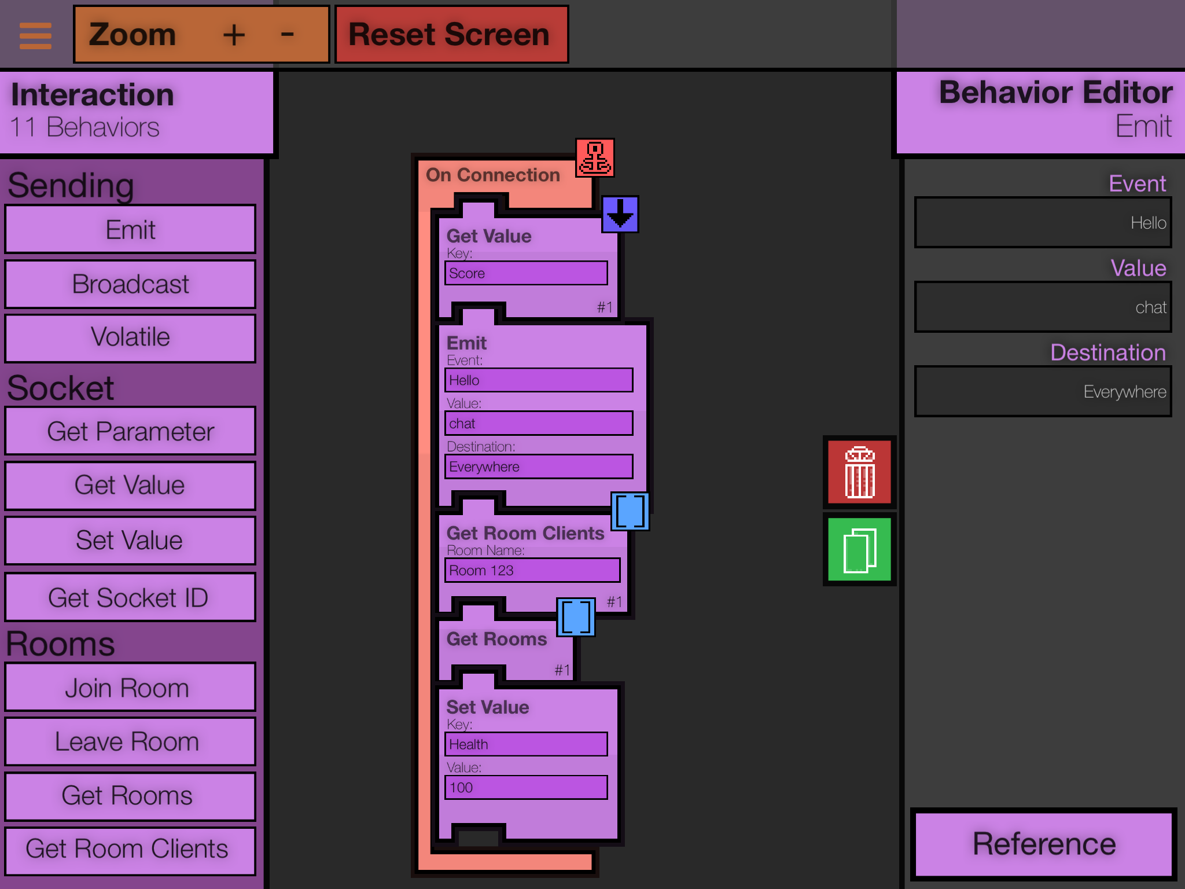Image resolution: width=1185 pixels, height=889 pixels.
Task: Open the Destination field set to Everywhere
Action: point(1043,392)
